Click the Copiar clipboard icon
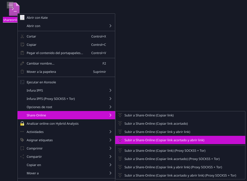Viewport: 247px width, 181px height. point(22,45)
